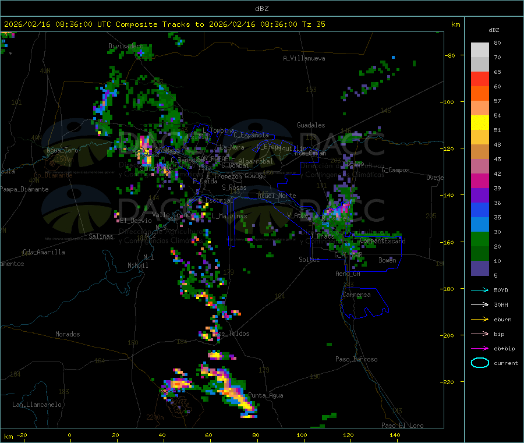
Task: Click the 'G_Campos' map label
Action: pyautogui.click(x=395, y=170)
